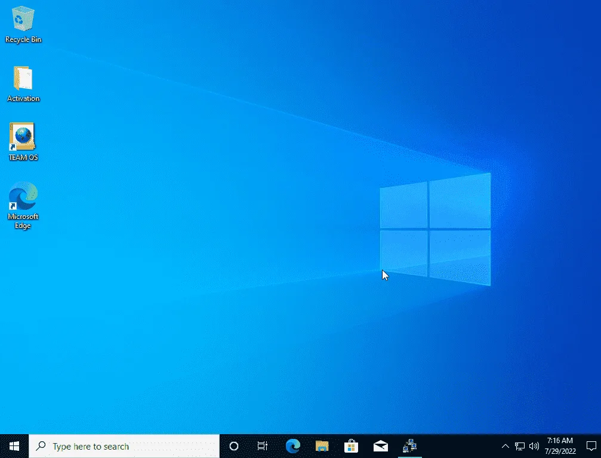This screenshot has height=458, width=601.
Task: Open the network status tray icon
Action: pos(519,446)
